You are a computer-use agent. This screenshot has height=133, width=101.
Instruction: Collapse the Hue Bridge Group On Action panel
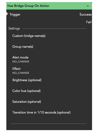[x=88, y=6]
